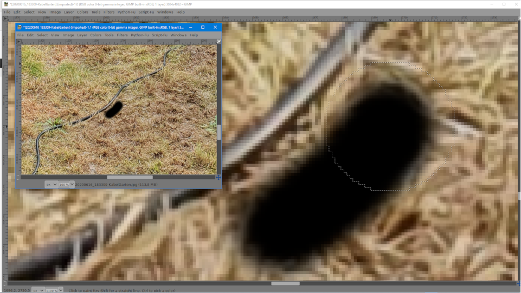Open the px unit dropdown in the 1.1 window
521x293 pixels.
coord(51,185)
